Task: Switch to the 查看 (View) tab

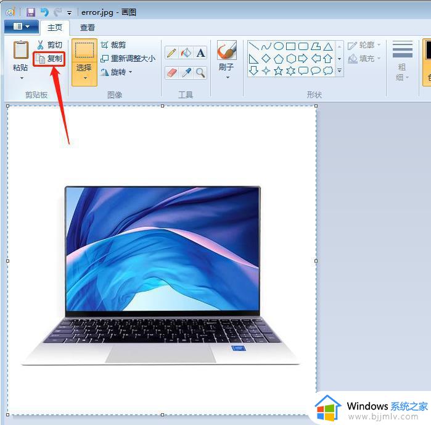Action: (88, 28)
